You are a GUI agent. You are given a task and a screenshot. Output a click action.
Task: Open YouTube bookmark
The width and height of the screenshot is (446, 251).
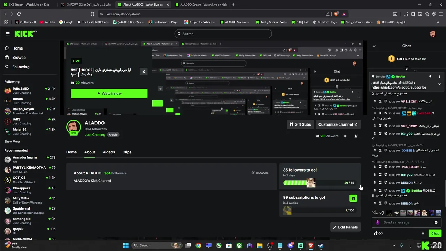tap(47, 22)
